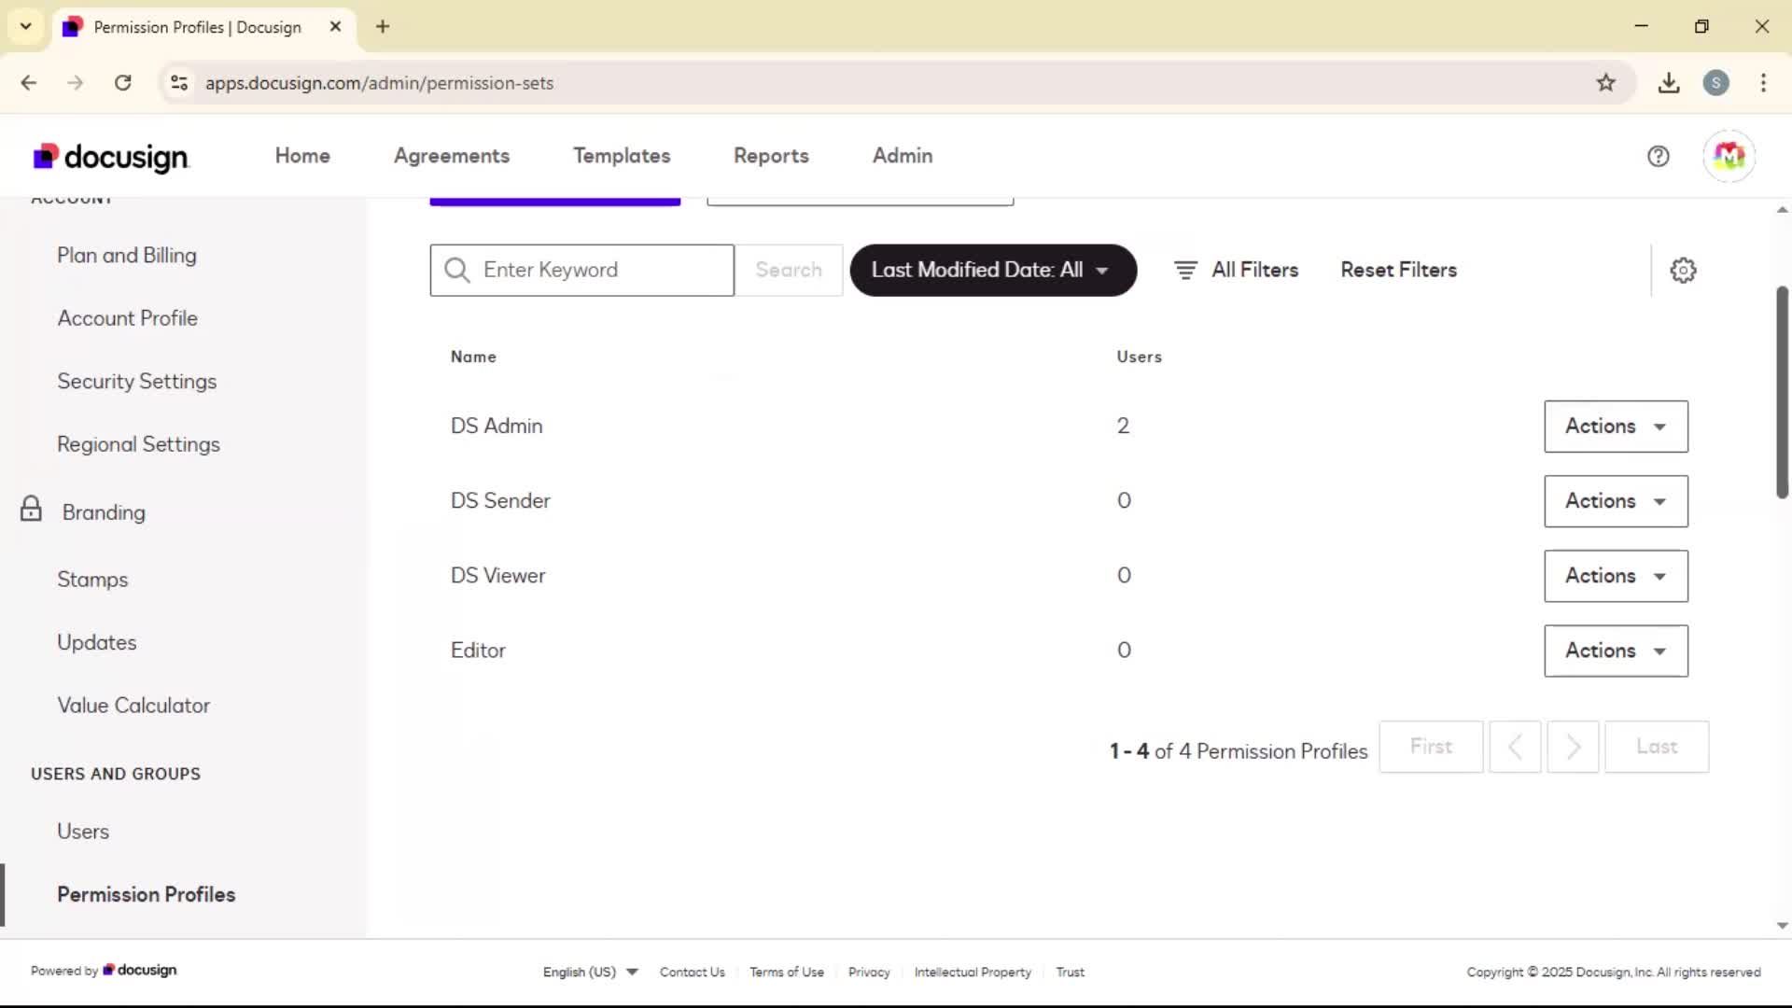Open Actions dropdown for DS Sender
The width and height of the screenshot is (1792, 1008).
click(x=1616, y=501)
